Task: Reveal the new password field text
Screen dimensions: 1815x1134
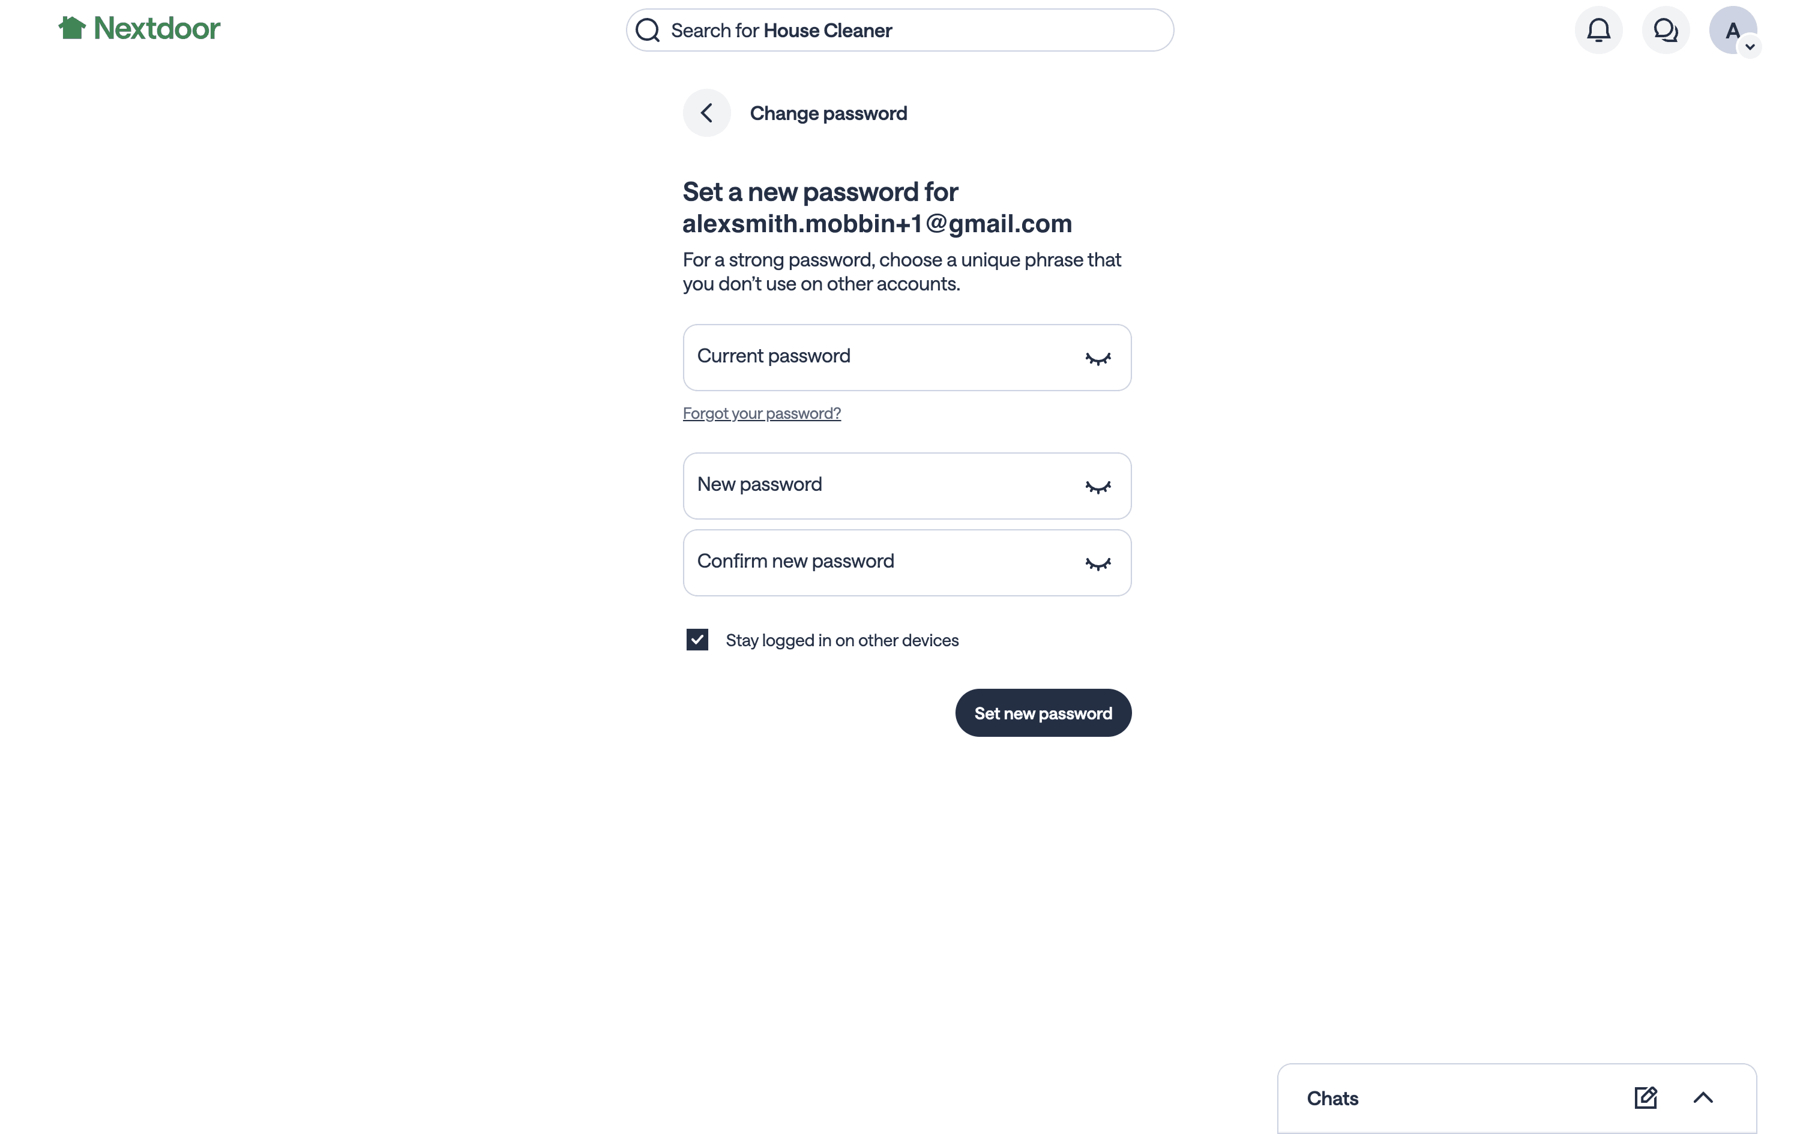Action: click(x=1097, y=487)
